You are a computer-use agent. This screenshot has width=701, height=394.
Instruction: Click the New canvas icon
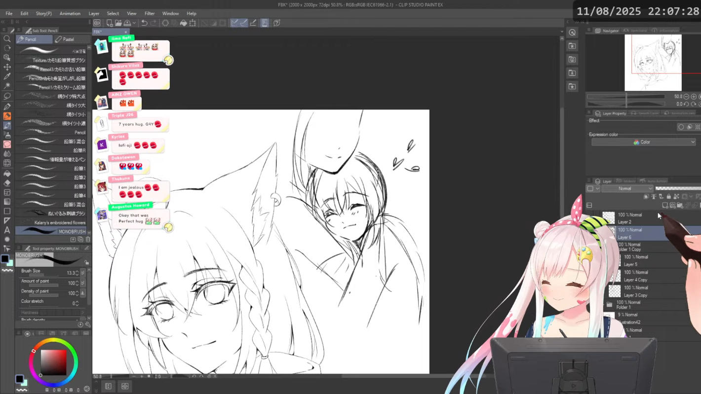click(x=110, y=23)
